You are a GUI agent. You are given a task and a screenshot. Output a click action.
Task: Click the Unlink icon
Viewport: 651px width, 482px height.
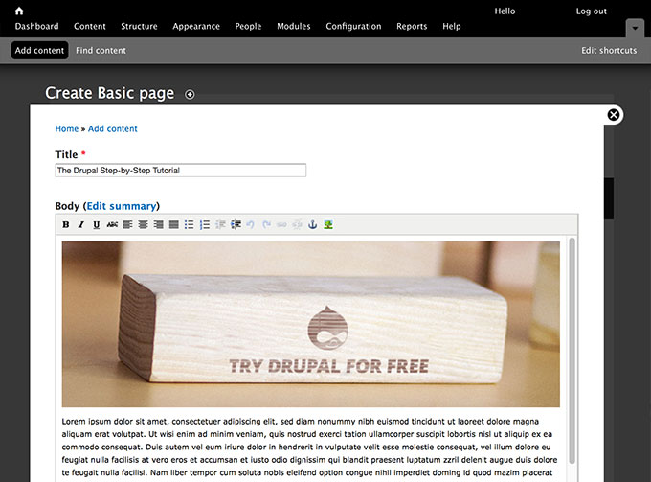298,225
